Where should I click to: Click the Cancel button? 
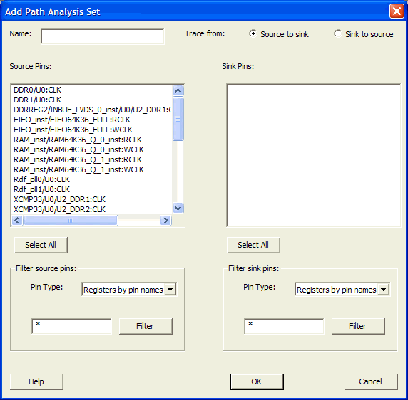pos(371,381)
